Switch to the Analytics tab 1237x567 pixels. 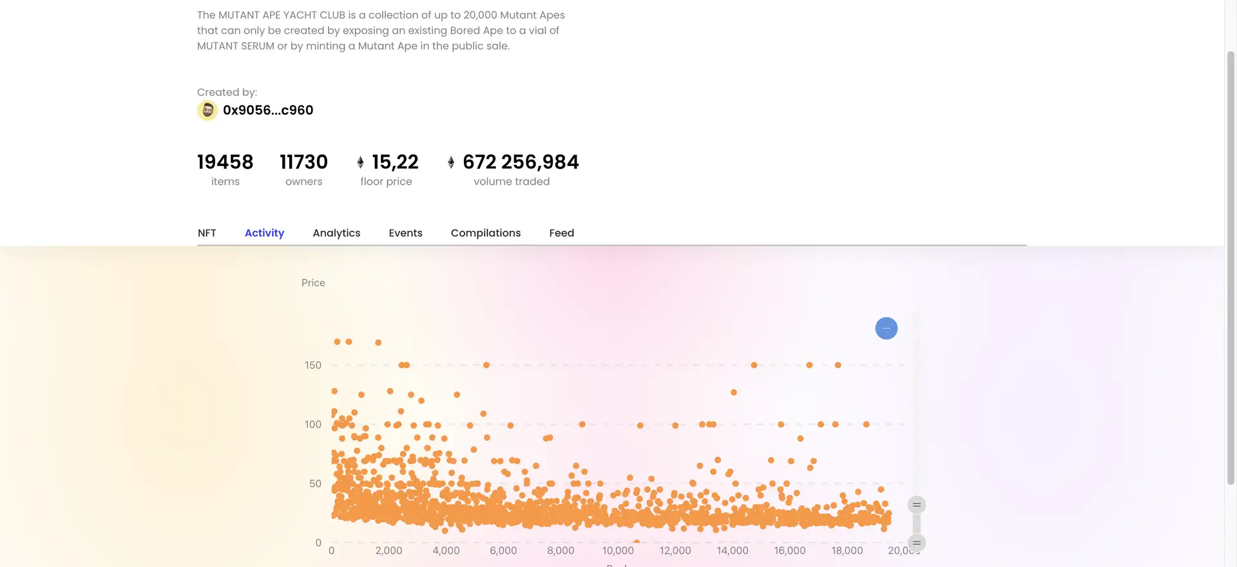tap(336, 233)
